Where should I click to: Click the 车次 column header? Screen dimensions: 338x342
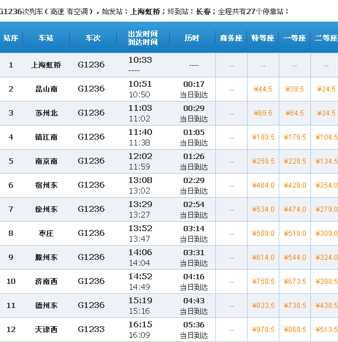(93, 38)
